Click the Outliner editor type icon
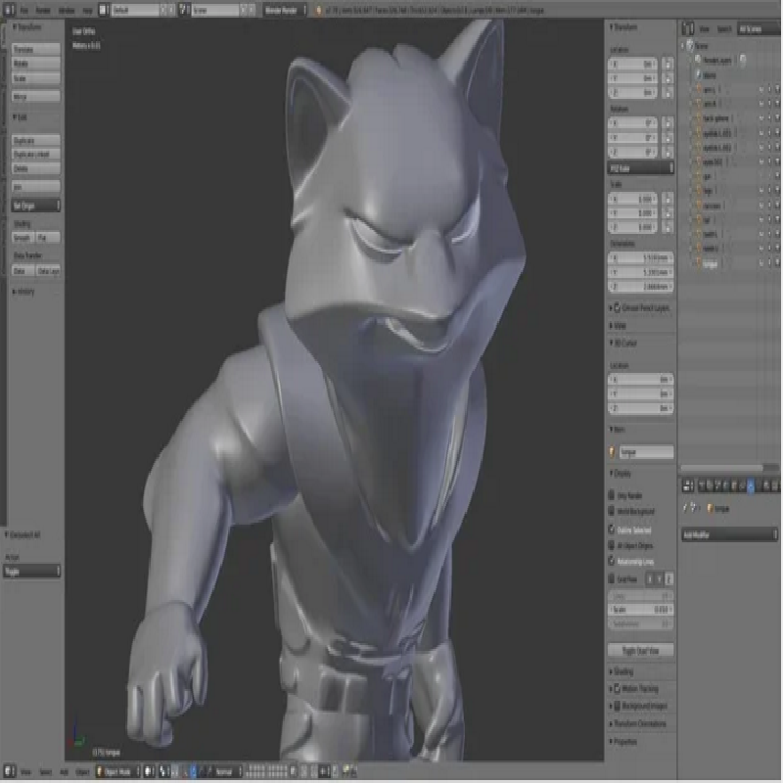The height and width of the screenshot is (783, 783). tap(689, 30)
